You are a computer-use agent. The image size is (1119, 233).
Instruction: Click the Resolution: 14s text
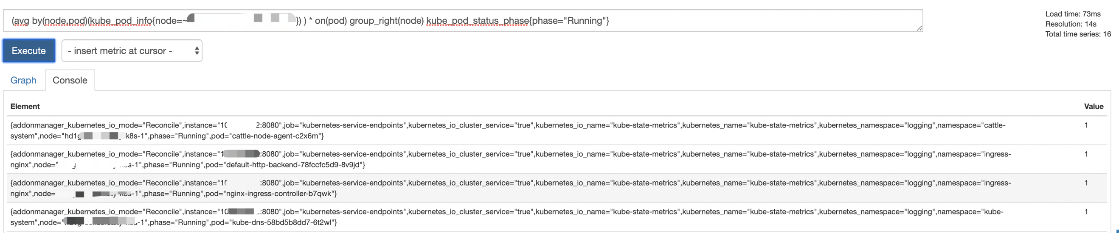(1070, 24)
